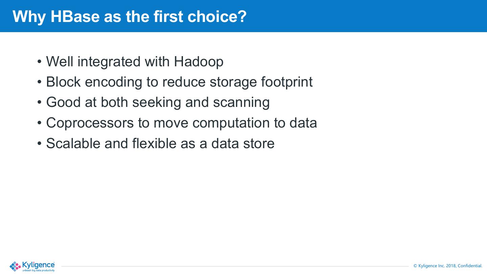Click the "Scalable and flexible as a data store" line
This screenshot has width=487, height=274.
tap(160, 143)
